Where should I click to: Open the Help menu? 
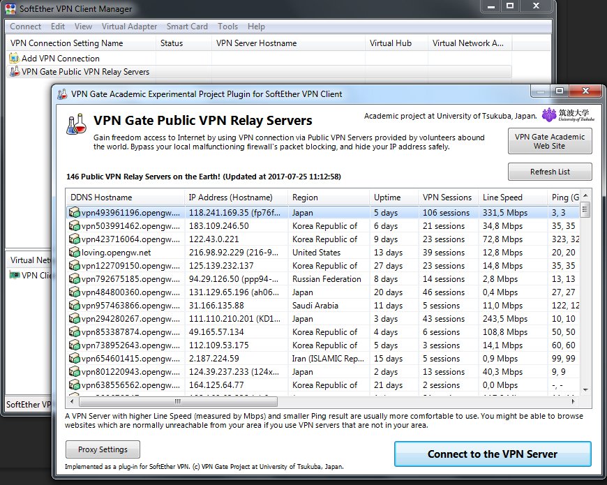point(256,27)
